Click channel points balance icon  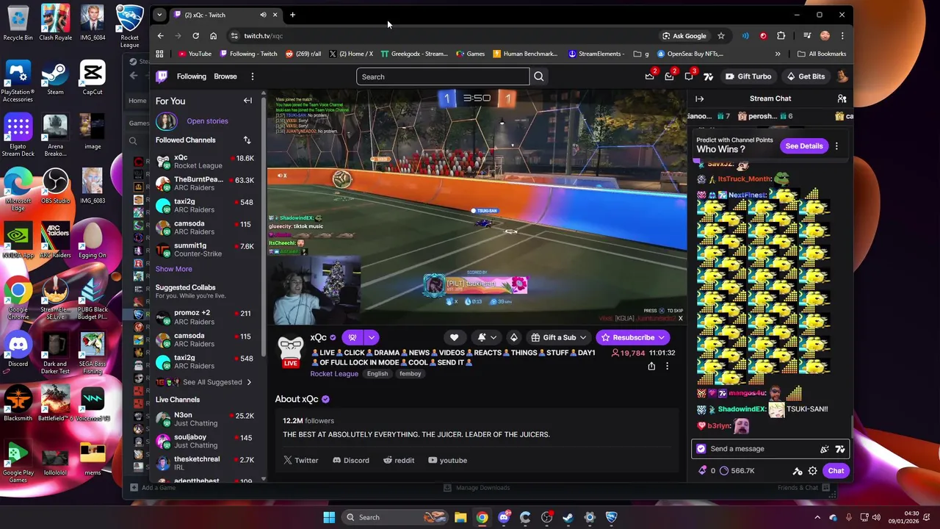(x=724, y=471)
